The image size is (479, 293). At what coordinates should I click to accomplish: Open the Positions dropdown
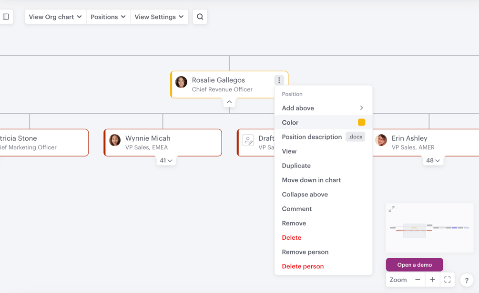[x=108, y=16]
